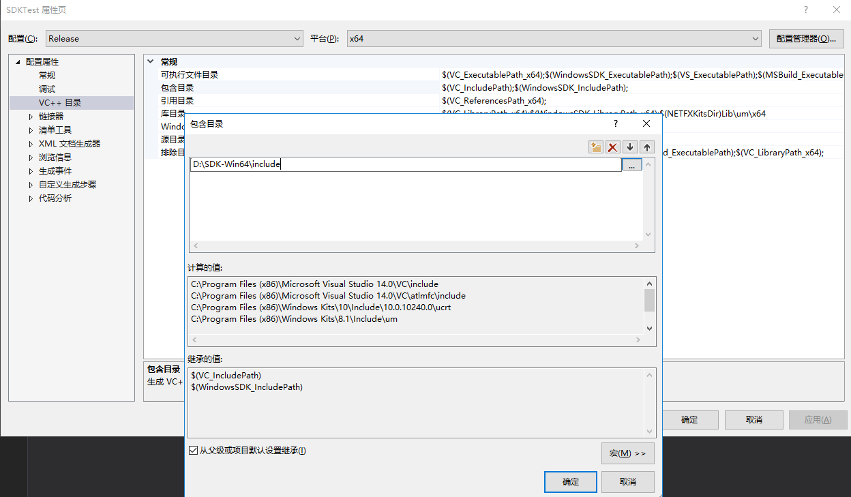Click the $(VC_IncludePath);$(WindowsSDK_IncludePath); value
This screenshot has width=851, height=497.
[535, 88]
